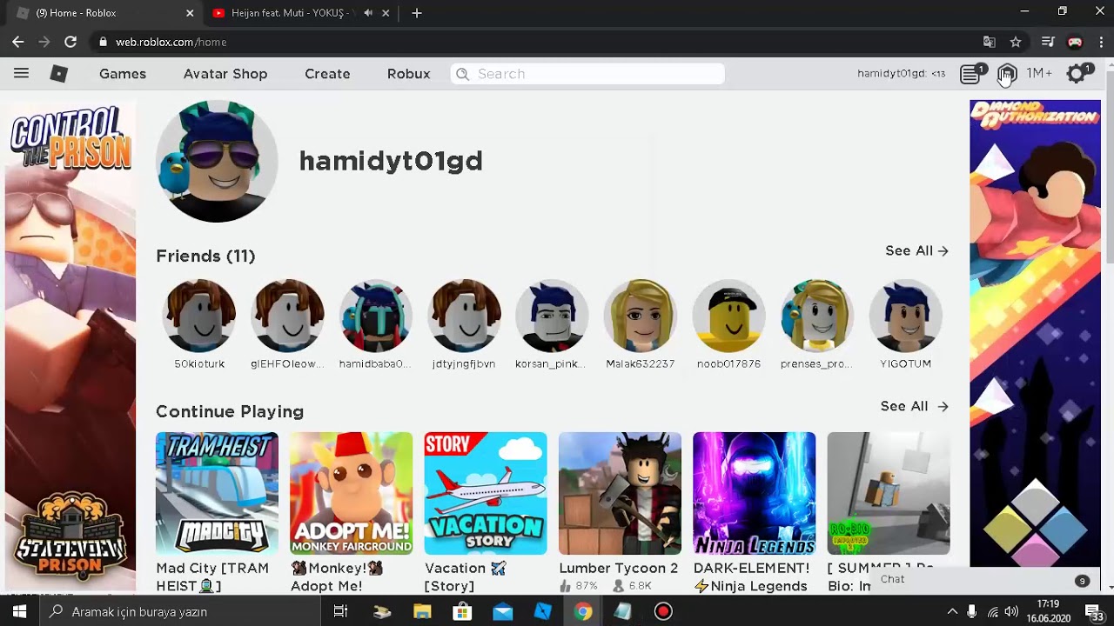Bookmark this page with the star icon
This screenshot has width=1114, height=626.
click(x=1016, y=42)
